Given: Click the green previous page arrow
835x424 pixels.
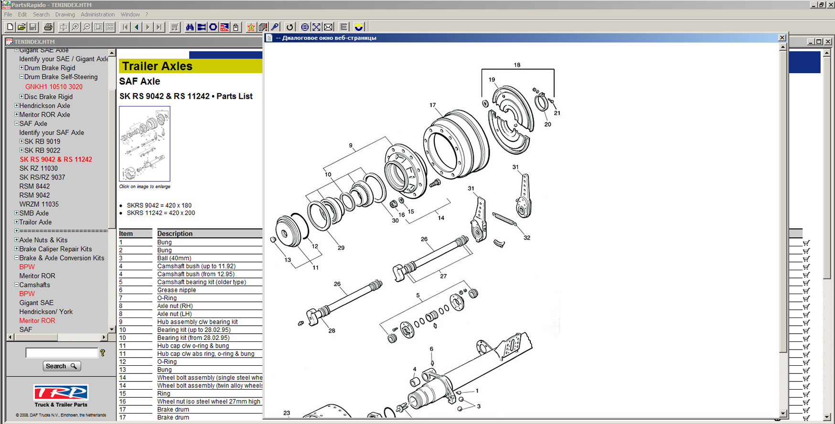Looking at the screenshot, I should point(137,27).
